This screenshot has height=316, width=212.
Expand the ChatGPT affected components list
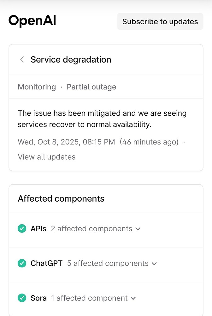click(x=154, y=263)
